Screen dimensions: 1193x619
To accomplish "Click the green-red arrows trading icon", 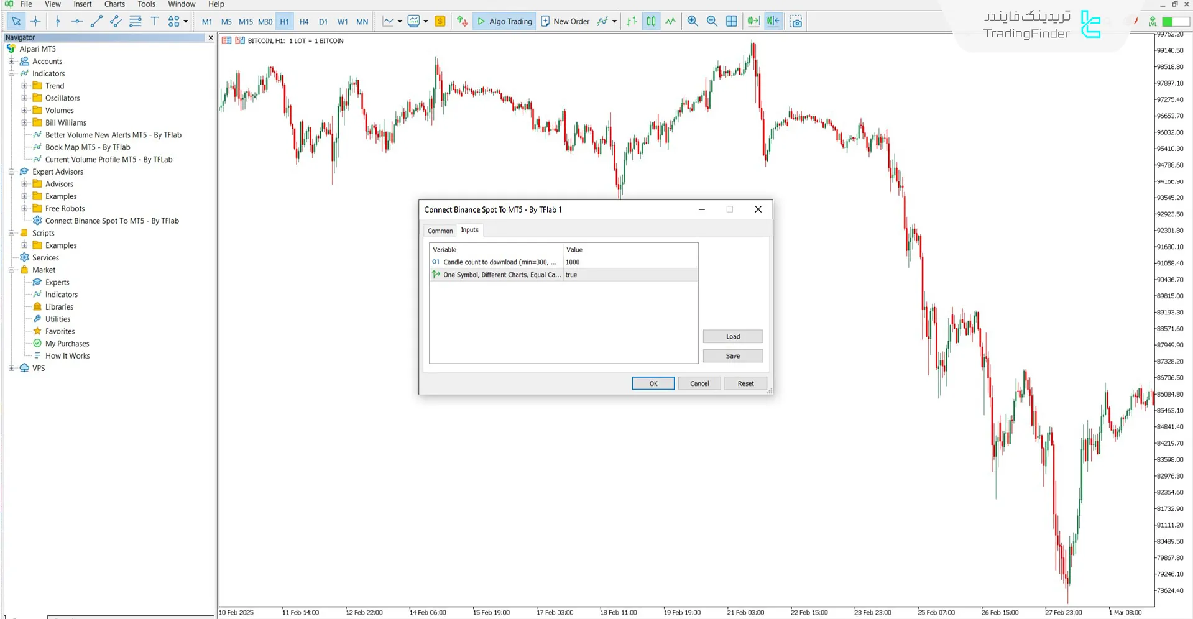I will tap(462, 21).
